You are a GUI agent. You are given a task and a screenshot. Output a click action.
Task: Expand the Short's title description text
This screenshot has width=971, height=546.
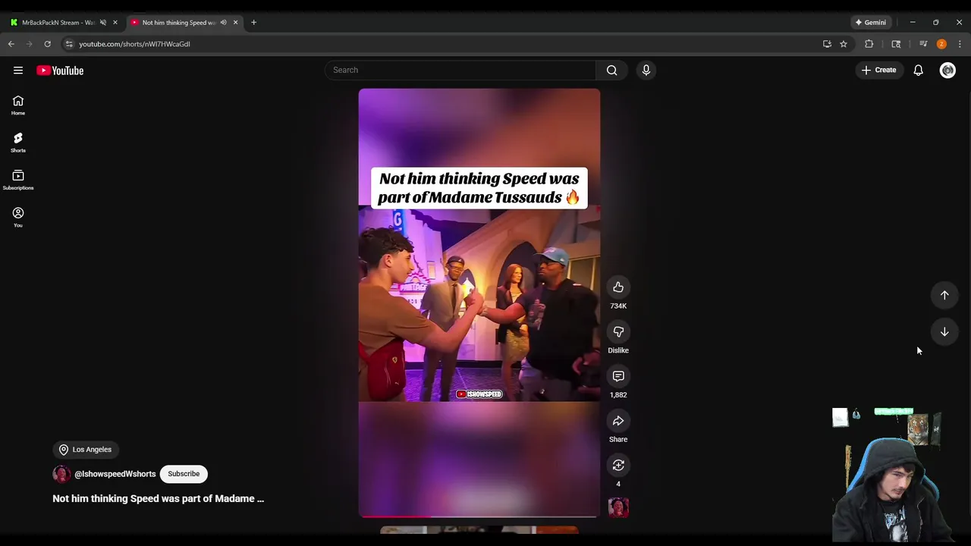[x=159, y=498]
